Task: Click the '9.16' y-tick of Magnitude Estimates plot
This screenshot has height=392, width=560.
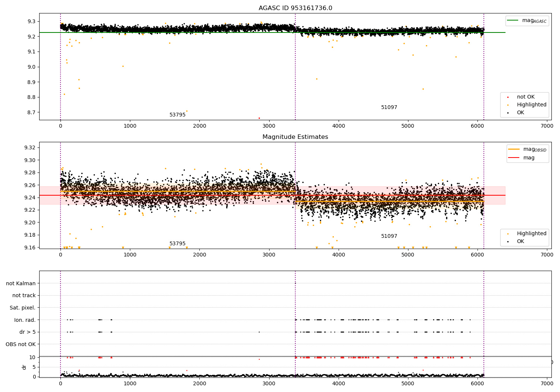Action: pos(29,248)
